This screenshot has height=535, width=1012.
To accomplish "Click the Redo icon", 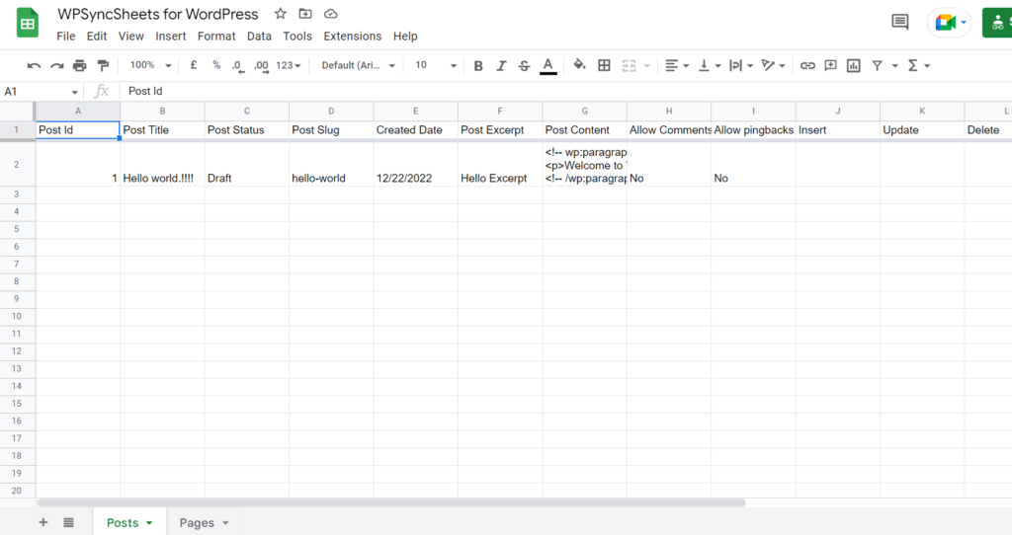I will coord(56,65).
